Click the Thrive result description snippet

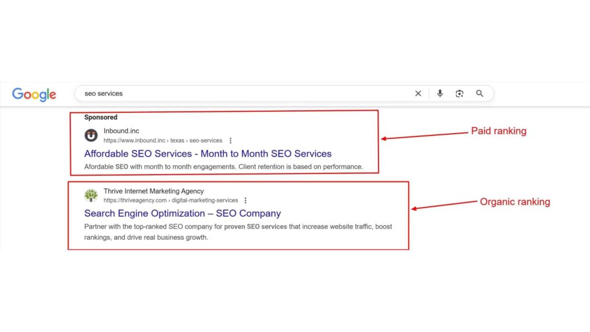(x=238, y=232)
